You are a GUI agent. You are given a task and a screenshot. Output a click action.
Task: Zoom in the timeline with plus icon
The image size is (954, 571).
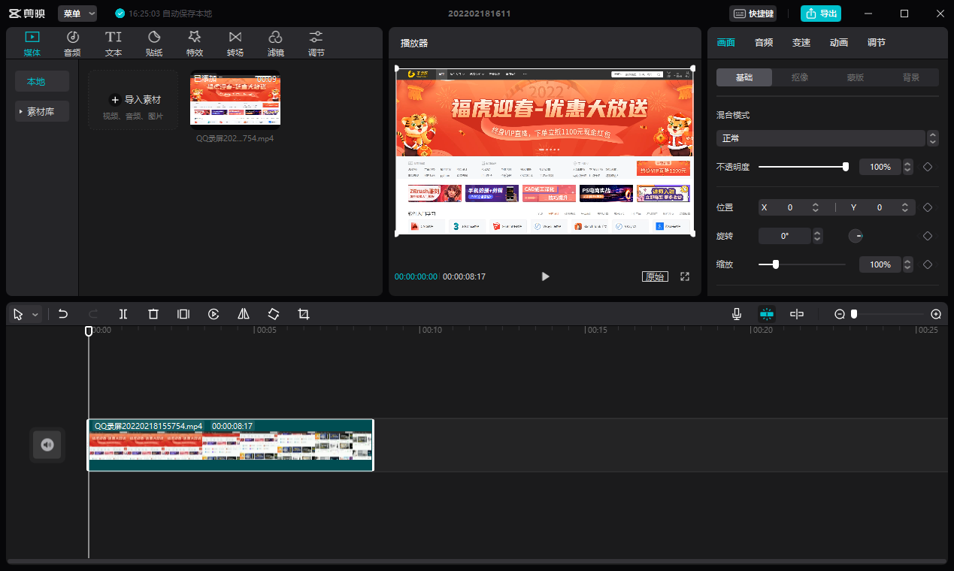coord(936,314)
